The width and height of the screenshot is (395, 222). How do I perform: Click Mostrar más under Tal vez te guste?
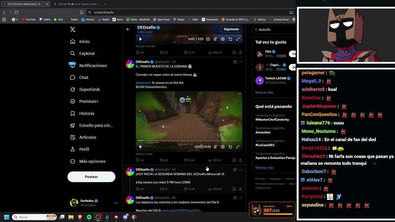click(264, 92)
